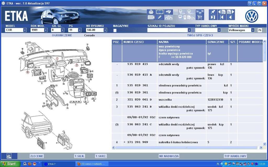
Task: Click the multiple shopping carts icon
Action: click(x=200, y=12)
